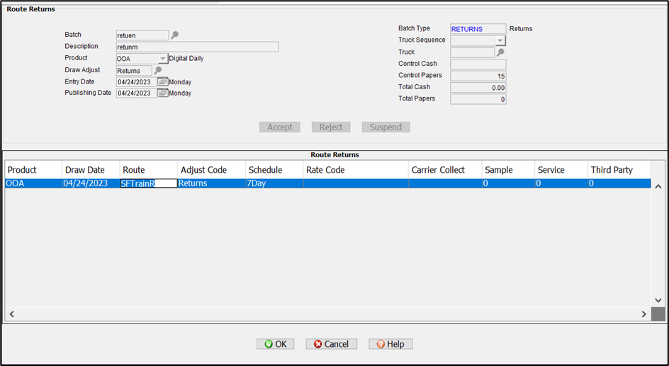Click the Batch lookup magnifier icon

174,35
